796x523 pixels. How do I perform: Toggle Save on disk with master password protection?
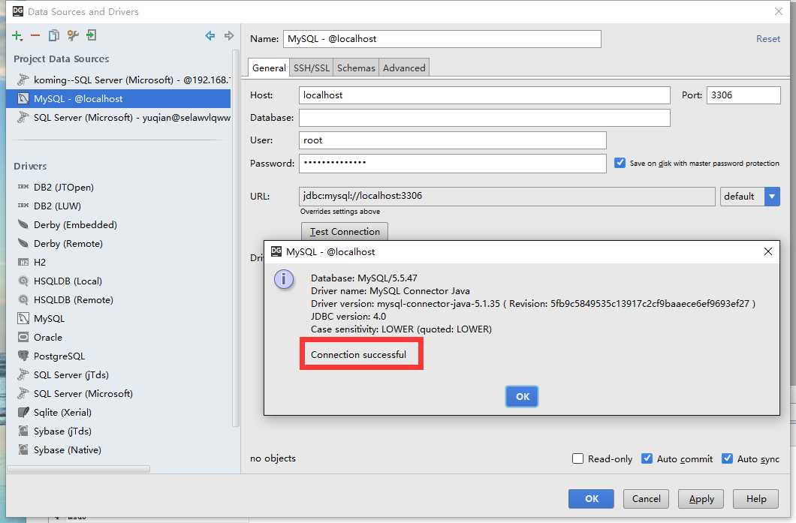(620, 163)
